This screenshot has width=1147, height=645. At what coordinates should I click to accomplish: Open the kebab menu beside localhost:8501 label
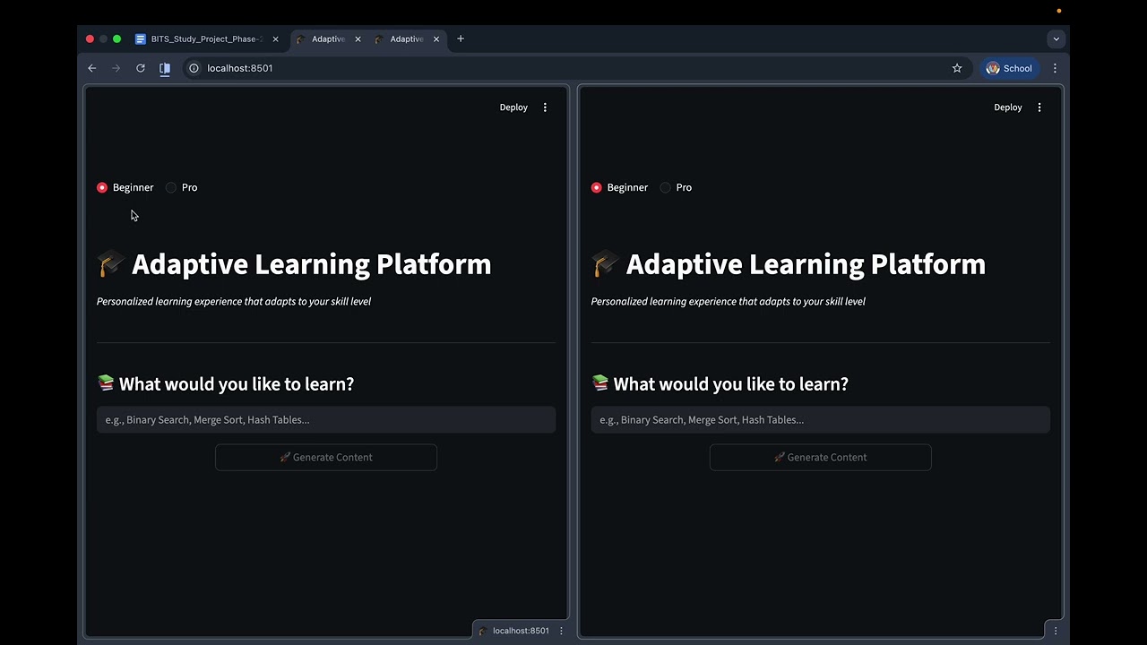click(562, 631)
